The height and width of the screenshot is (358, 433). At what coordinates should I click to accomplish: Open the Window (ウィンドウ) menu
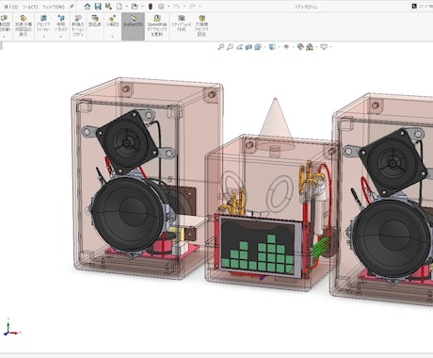tap(54, 7)
